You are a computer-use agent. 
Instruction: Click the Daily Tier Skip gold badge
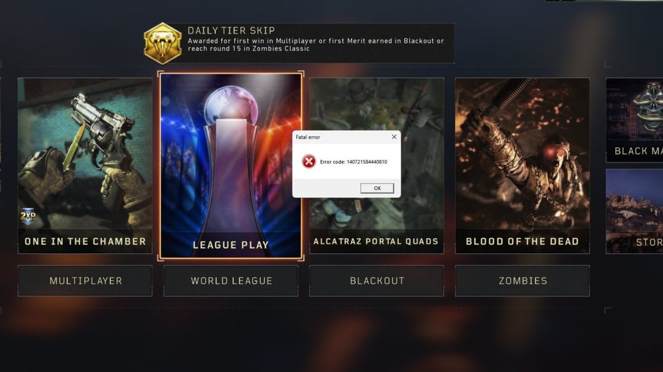tap(162, 43)
